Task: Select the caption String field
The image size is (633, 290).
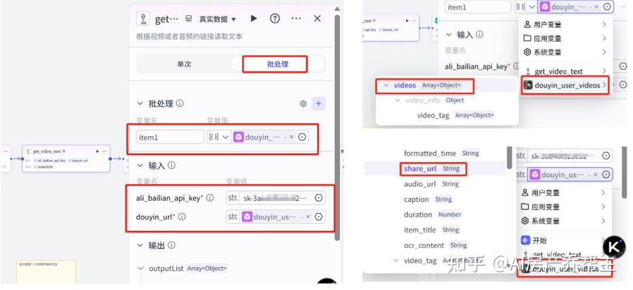Action: pos(427,199)
